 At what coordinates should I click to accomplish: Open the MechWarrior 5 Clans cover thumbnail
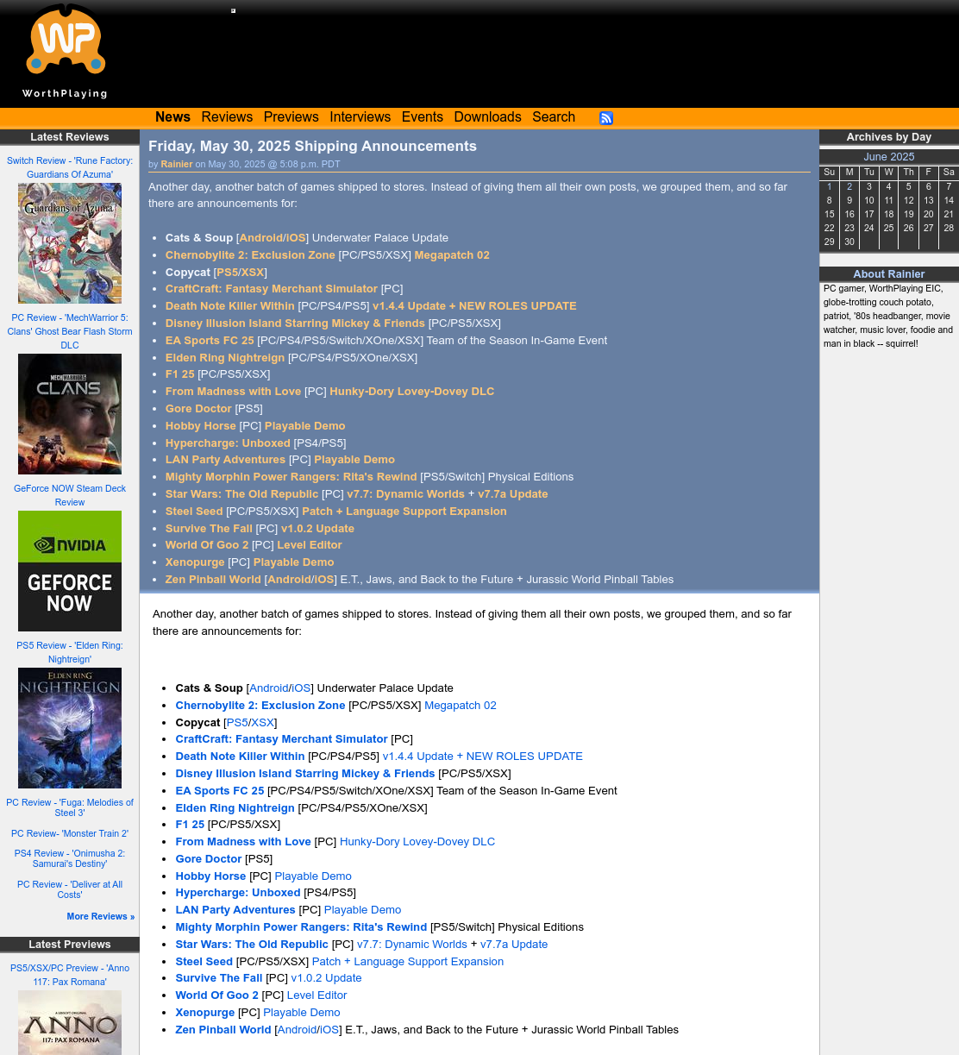coord(70,414)
